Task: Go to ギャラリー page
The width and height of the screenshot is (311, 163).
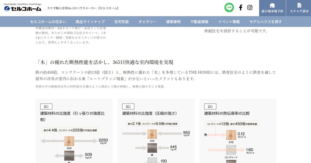Action: point(147,22)
